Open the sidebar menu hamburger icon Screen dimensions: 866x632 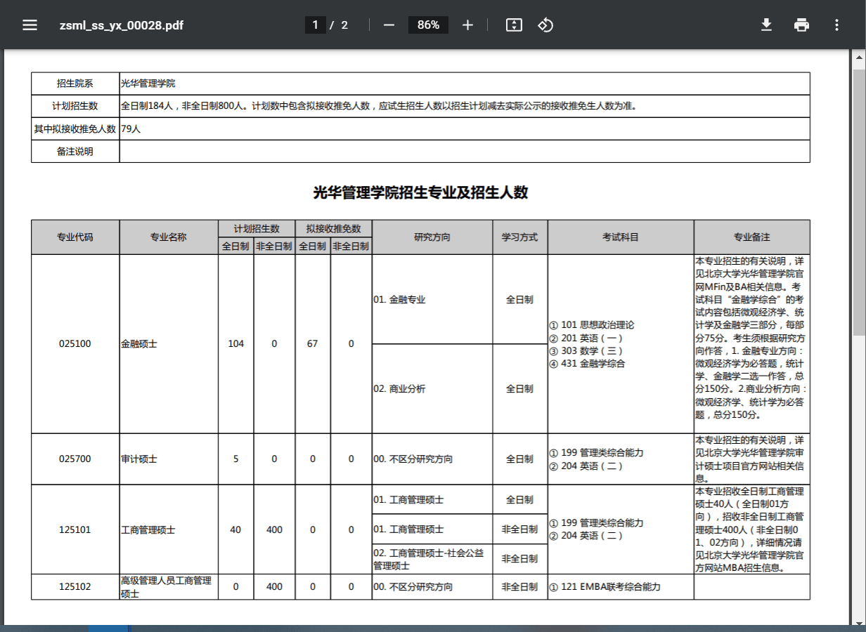click(x=30, y=25)
